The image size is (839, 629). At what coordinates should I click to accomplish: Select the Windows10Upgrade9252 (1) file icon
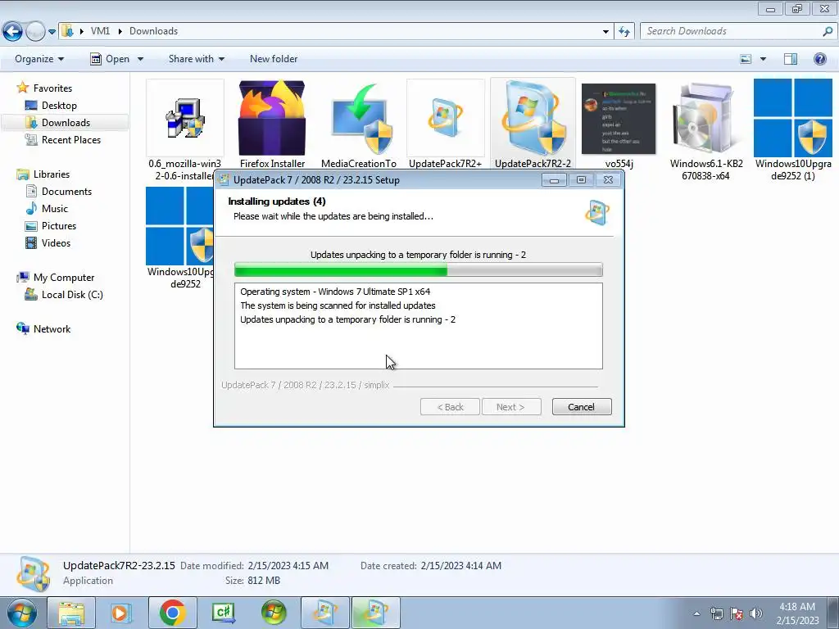tap(792, 118)
